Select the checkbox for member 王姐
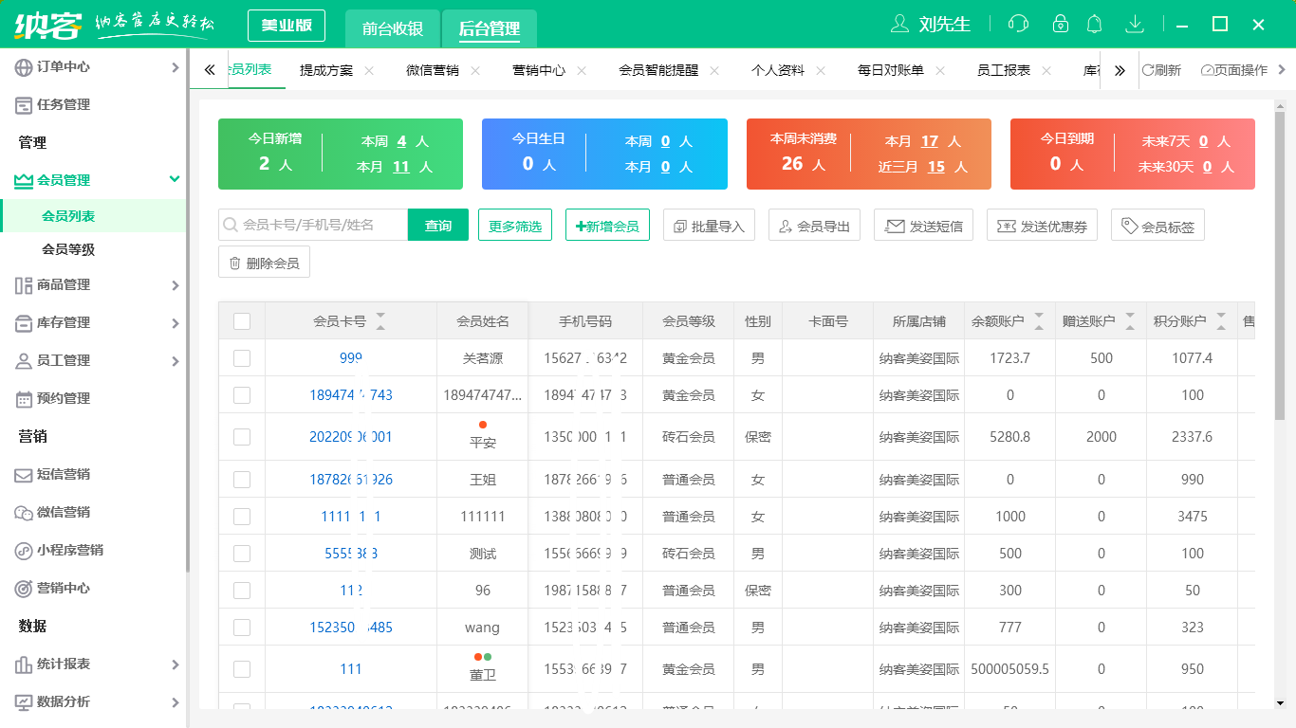 coord(242,480)
